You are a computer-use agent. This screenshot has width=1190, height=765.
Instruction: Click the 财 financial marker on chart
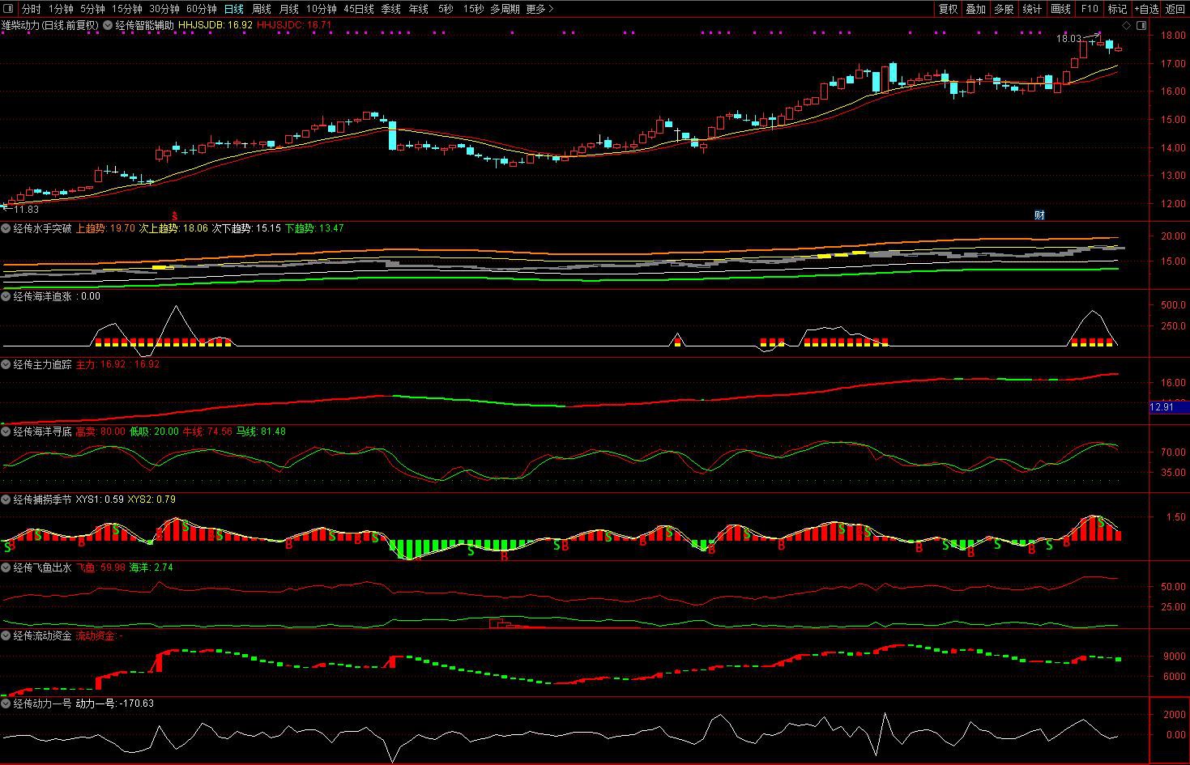click(1039, 215)
